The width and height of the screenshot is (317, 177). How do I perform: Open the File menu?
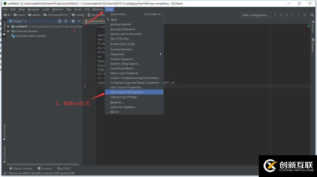[5, 9]
